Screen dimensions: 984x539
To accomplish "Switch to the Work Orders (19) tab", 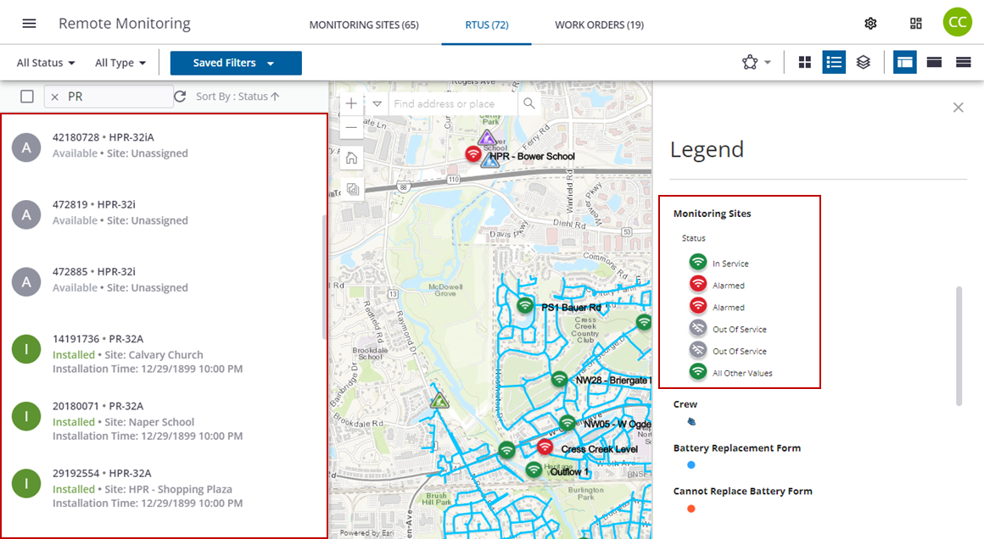I will [x=600, y=25].
